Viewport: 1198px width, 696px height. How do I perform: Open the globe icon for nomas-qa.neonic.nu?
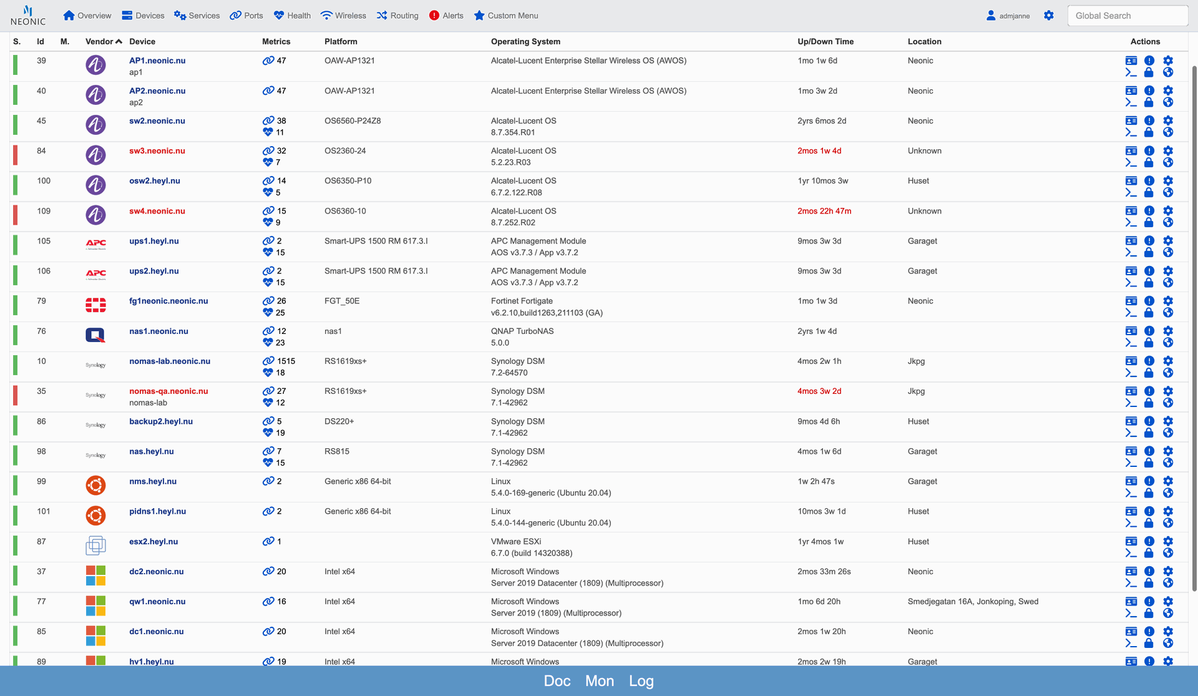pyautogui.click(x=1168, y=403)
